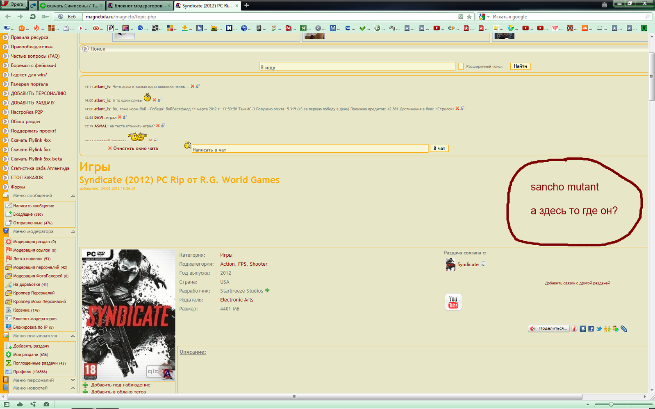Collapse the 'Меню сообщений' section

pos(73,196)
